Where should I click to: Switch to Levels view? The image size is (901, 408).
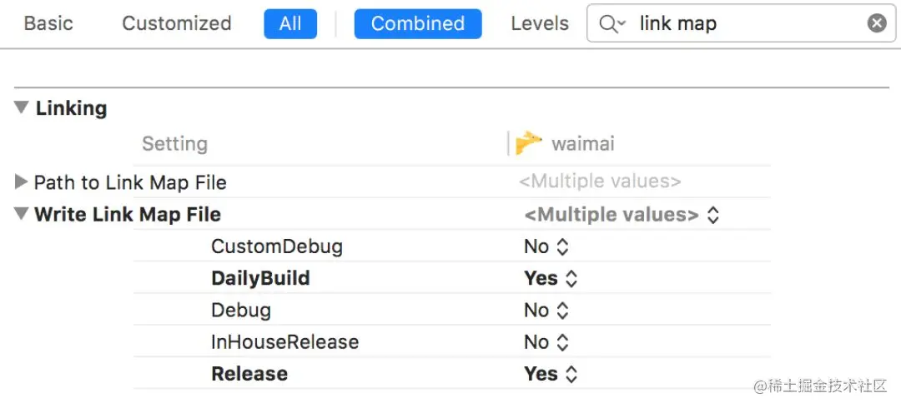[540, 23]
